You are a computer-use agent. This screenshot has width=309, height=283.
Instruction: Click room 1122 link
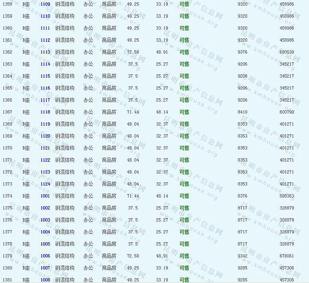click(45, 160)
